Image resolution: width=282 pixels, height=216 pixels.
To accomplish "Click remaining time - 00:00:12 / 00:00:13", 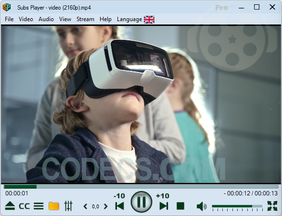I will coord(251,193).
